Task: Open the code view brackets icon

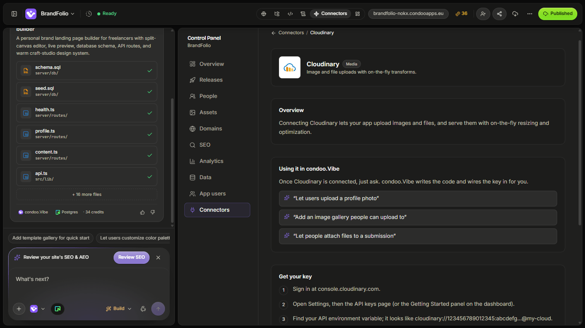Action: coord(290,14)
